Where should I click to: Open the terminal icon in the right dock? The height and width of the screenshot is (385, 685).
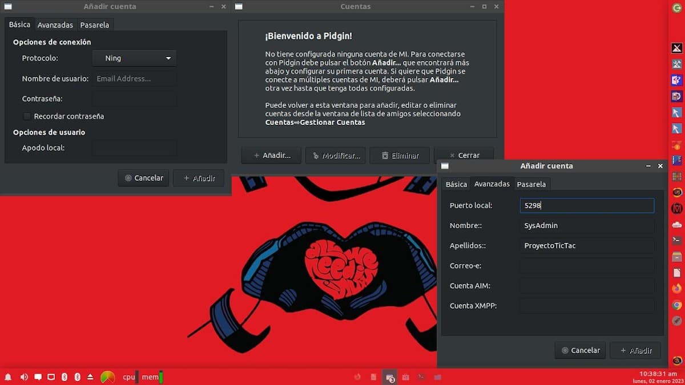[677, 240]
